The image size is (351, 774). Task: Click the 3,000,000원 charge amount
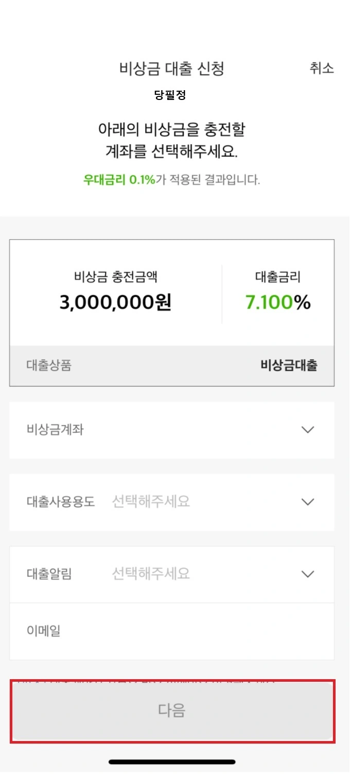click(x=114, y=302)
